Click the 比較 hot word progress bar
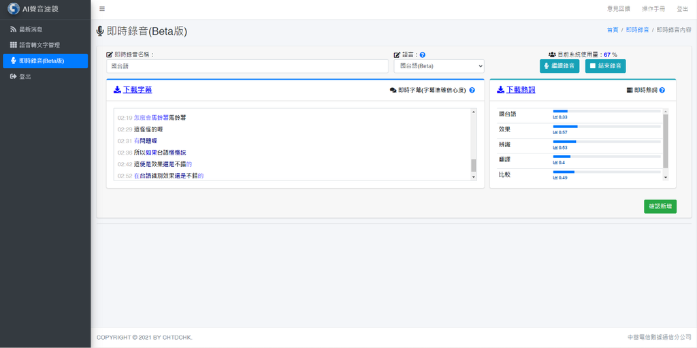 [x=606, y=172]
